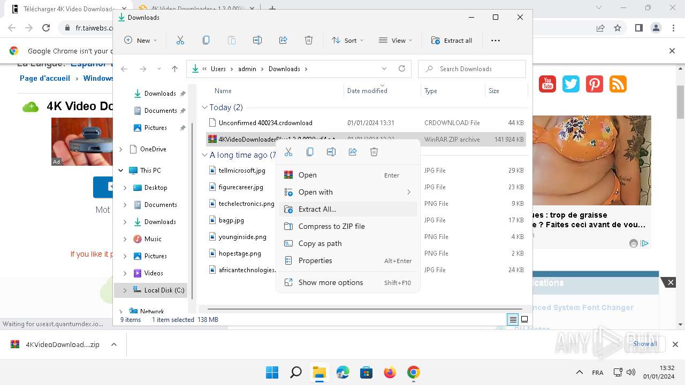Click the rename icon in context menu
Image resolution: width=685 pixels, height=385 pixels.
click(x=331, y=152)
